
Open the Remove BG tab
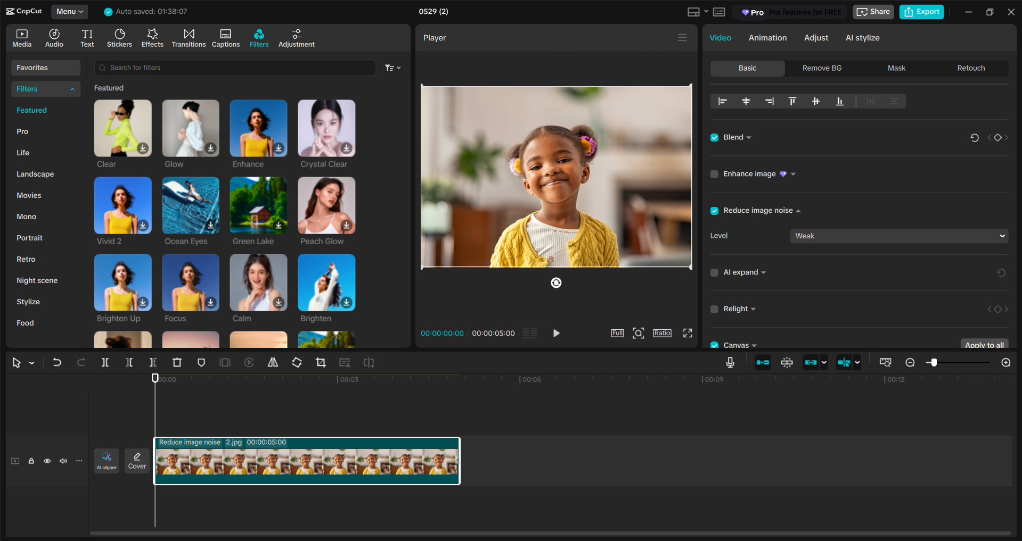tap(821, 68)
